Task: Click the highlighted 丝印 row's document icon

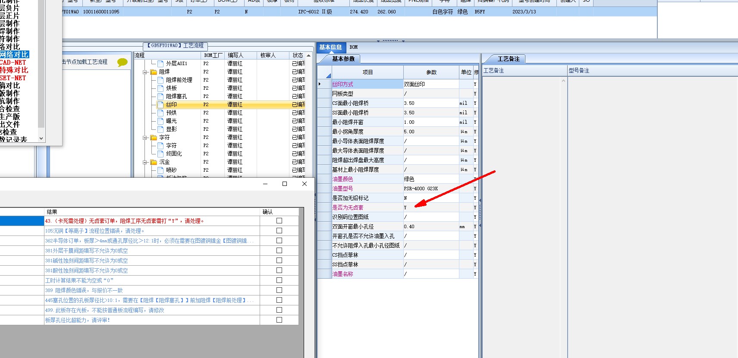Action: click(x=160, y=104)
